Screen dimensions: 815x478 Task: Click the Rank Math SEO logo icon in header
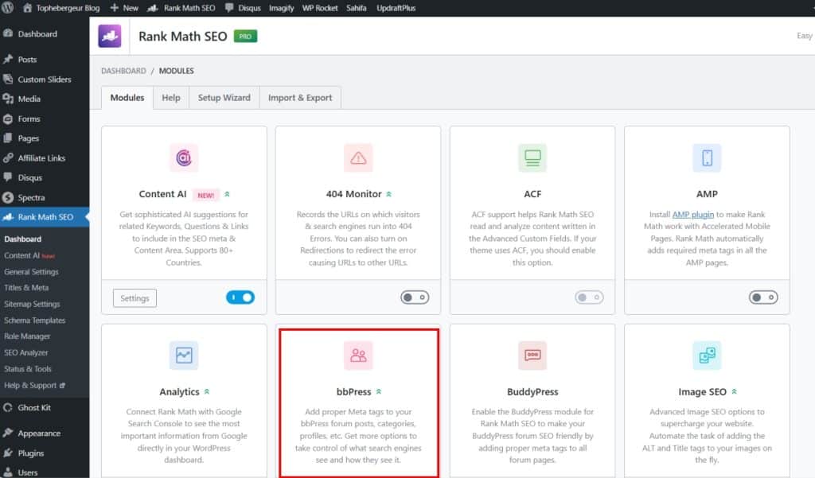110,36
